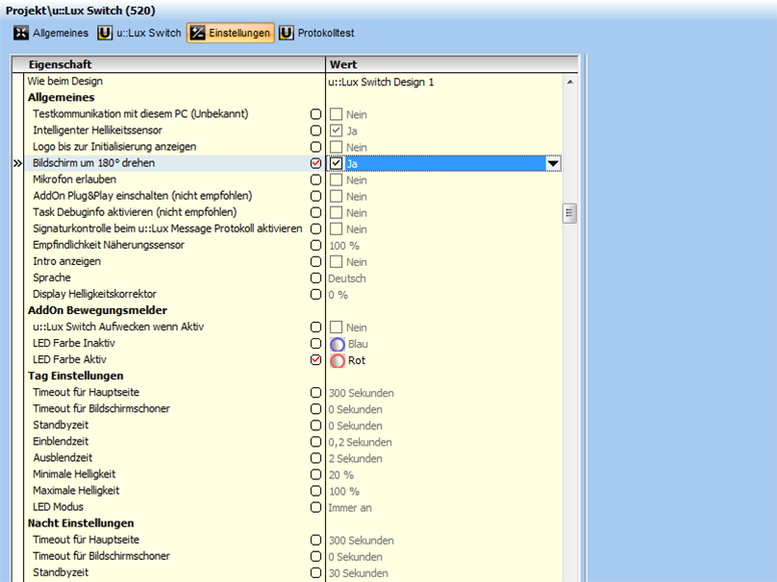Click override circle beside Sprache
Image resolution: width=777 pixels, height=582 pixels.
click(315, 279)
